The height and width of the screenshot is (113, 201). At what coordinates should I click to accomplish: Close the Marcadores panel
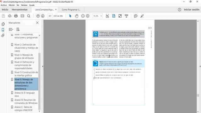pyautogui.click(x=37, y=23)
